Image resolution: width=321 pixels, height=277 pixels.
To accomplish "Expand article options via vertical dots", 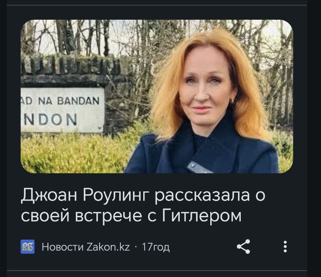I will pyautogui.click(x=285, y=246).
